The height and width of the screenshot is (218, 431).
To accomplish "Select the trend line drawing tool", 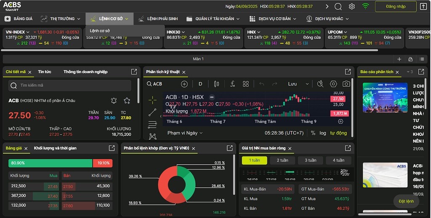I will [x=152, y=112].
